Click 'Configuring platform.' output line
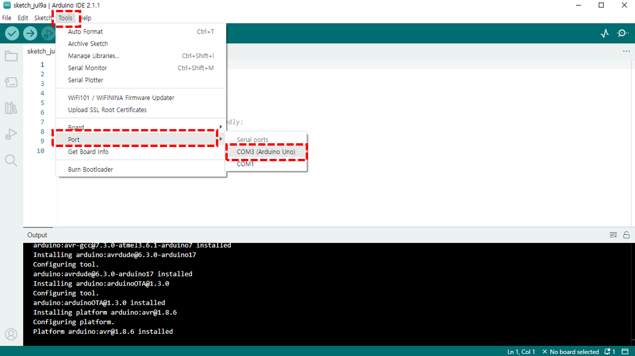The height and width of the screenshot is (356, 635). tap(74, 322)
